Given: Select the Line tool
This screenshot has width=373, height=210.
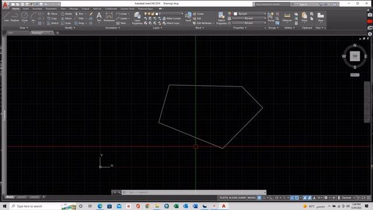Looking at the screenshot, I should click(x=6, y=17).
